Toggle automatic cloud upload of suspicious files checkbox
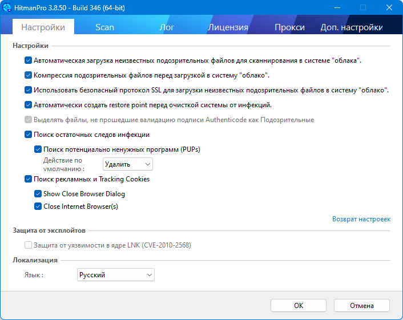 pyautogui.click(x=29, y=60)
